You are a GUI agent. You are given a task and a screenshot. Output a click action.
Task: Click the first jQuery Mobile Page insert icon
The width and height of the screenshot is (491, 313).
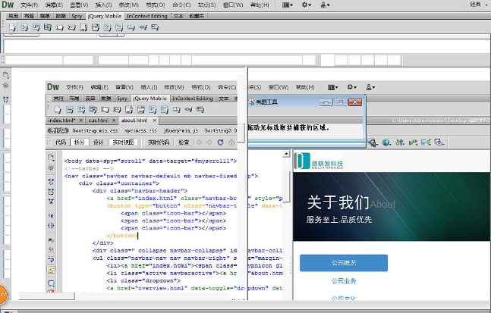tap(13, 27)
